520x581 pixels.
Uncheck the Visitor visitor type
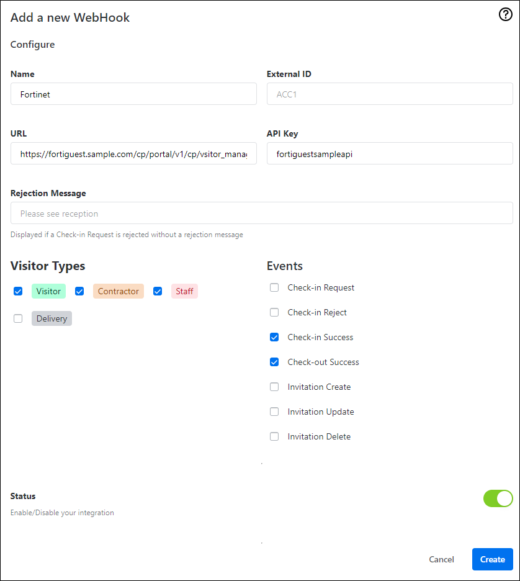click(x=17, y=290)
